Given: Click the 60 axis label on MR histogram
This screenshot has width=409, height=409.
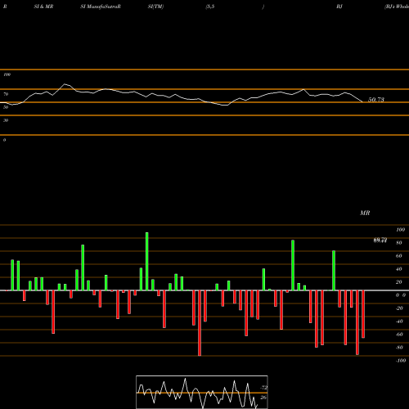Looking at the screenshot, I should [399, 256].
